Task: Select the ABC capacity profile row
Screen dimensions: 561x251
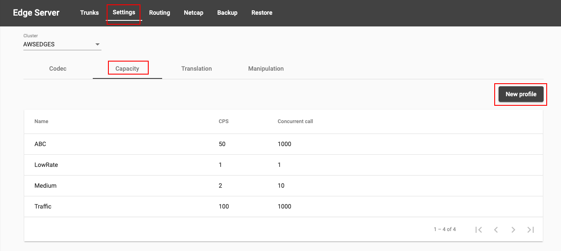Action: [284, 144]
